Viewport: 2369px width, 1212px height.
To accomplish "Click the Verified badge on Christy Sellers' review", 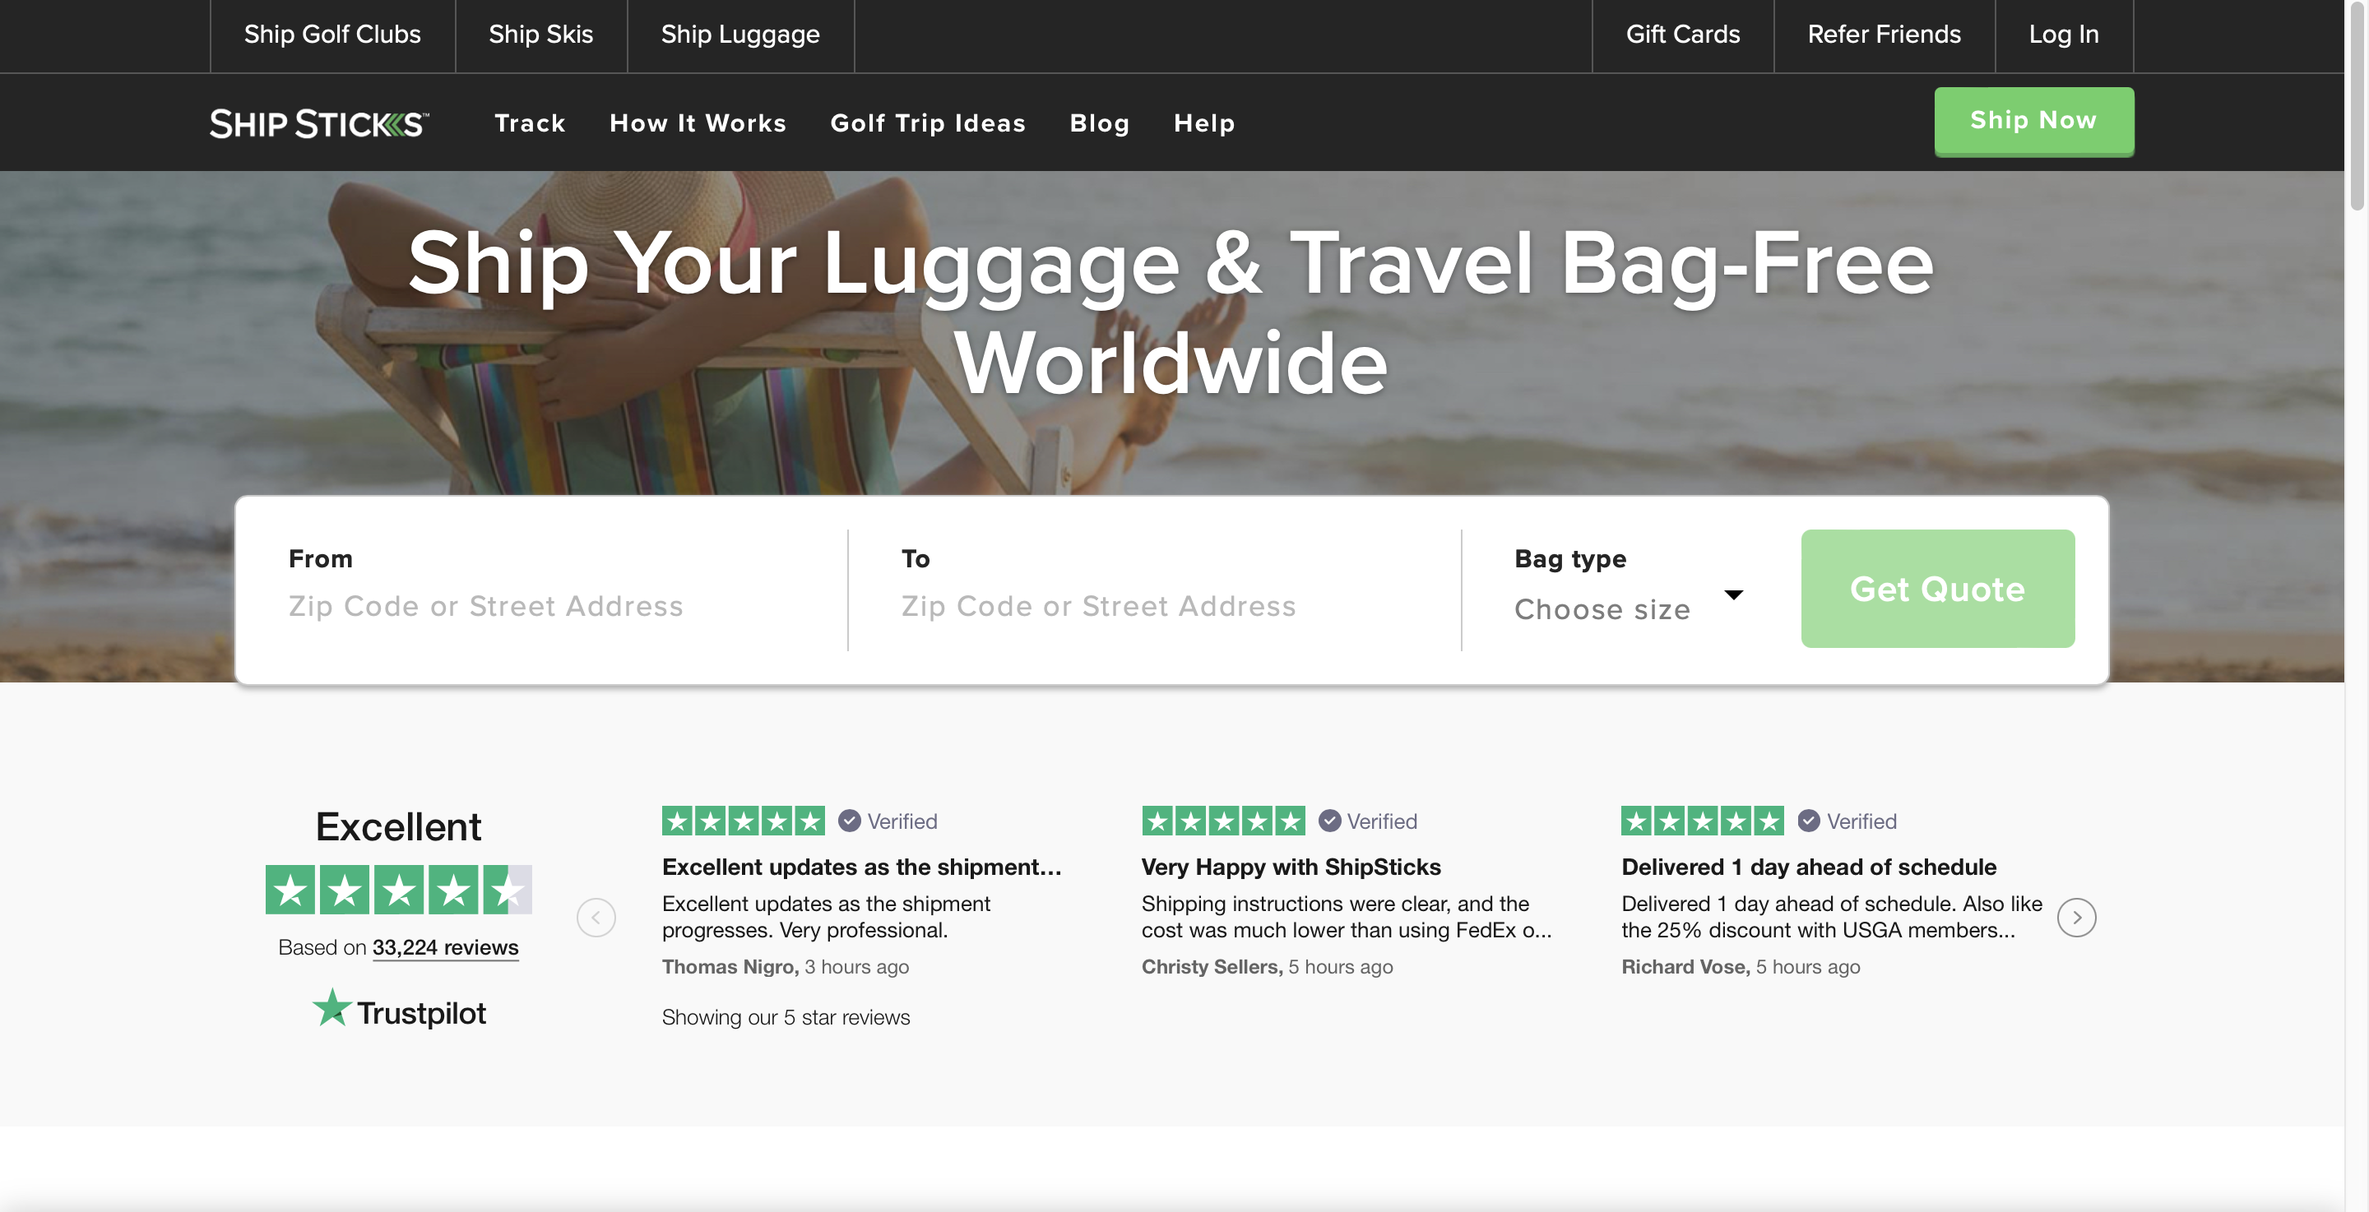I will coord(1367,821).
